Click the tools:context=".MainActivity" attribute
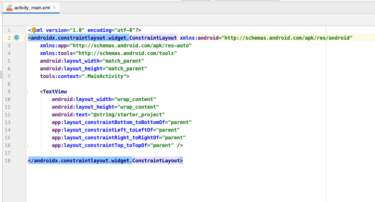 coord(83,76)
